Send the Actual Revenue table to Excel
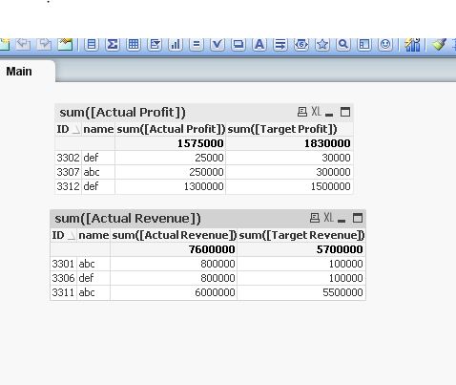456x385 pixels. [x=329, y=218]
